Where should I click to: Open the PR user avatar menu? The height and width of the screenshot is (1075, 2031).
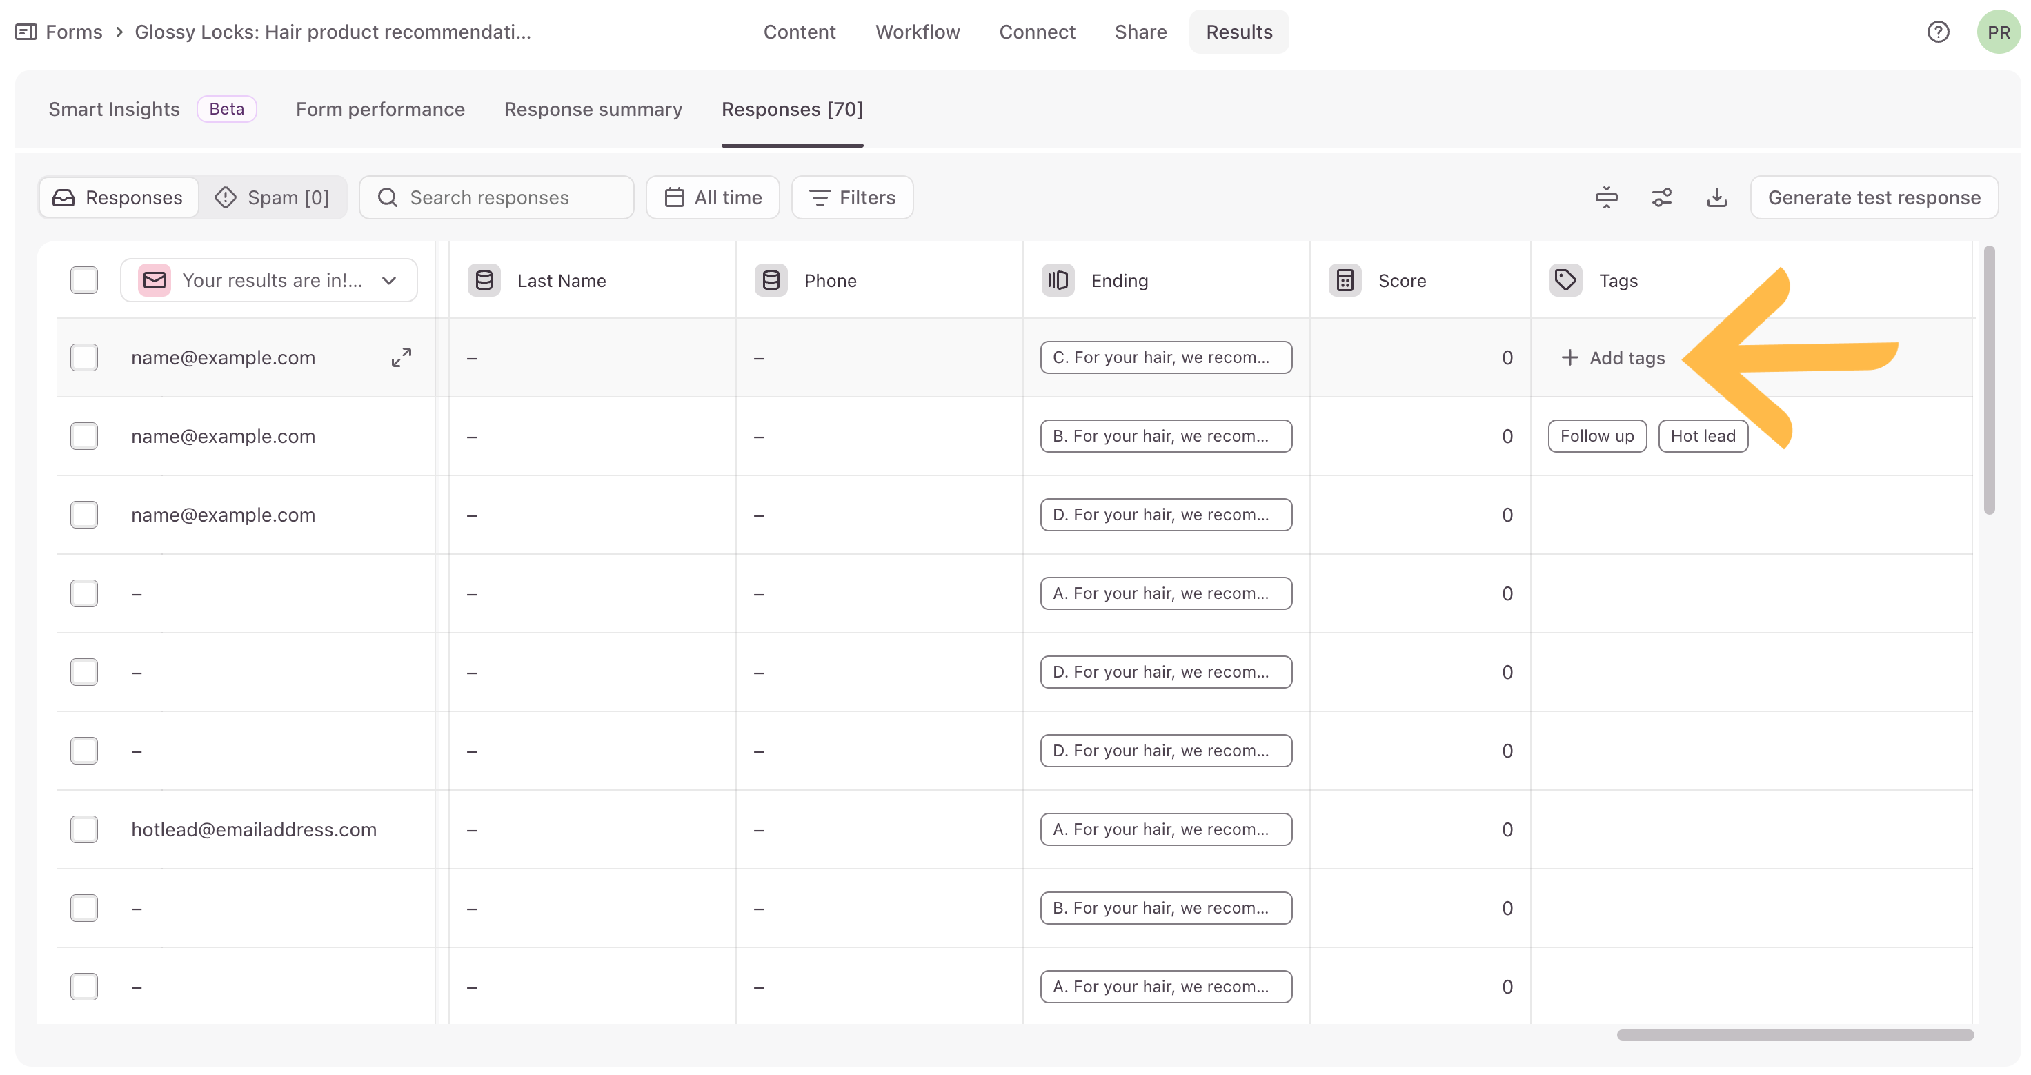click(x=1999, y=32)
